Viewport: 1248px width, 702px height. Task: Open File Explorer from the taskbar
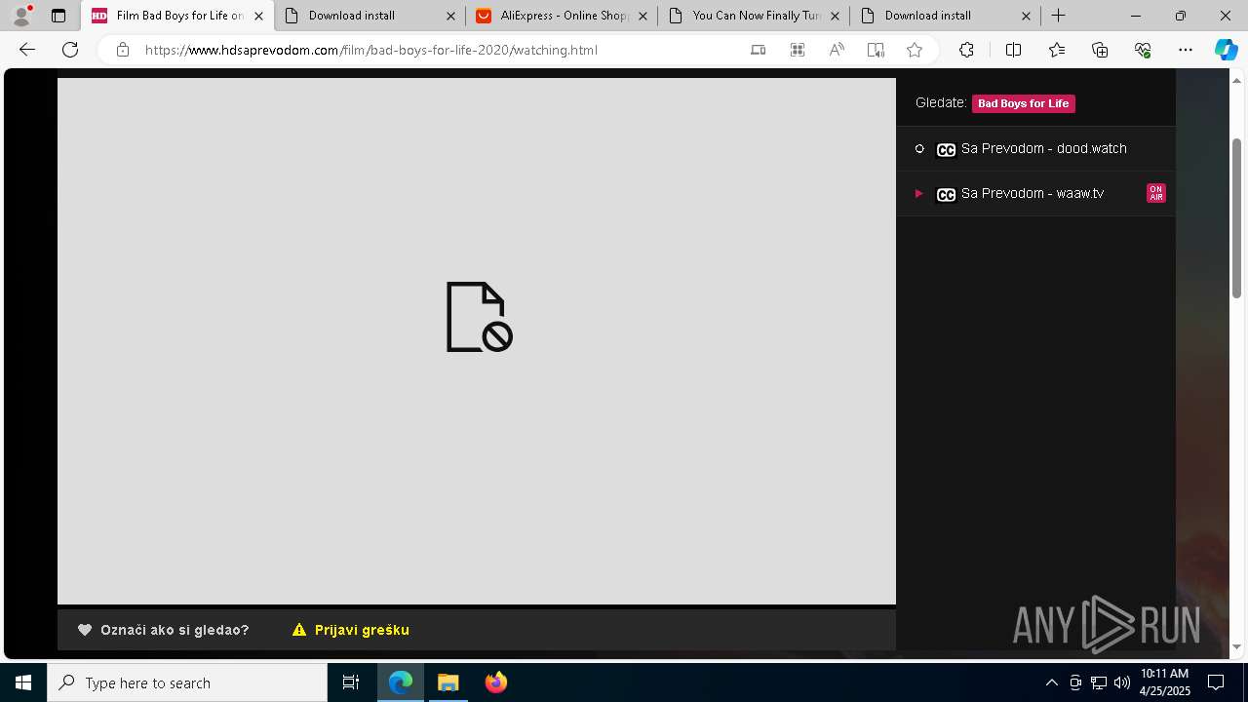pos(448,682)
